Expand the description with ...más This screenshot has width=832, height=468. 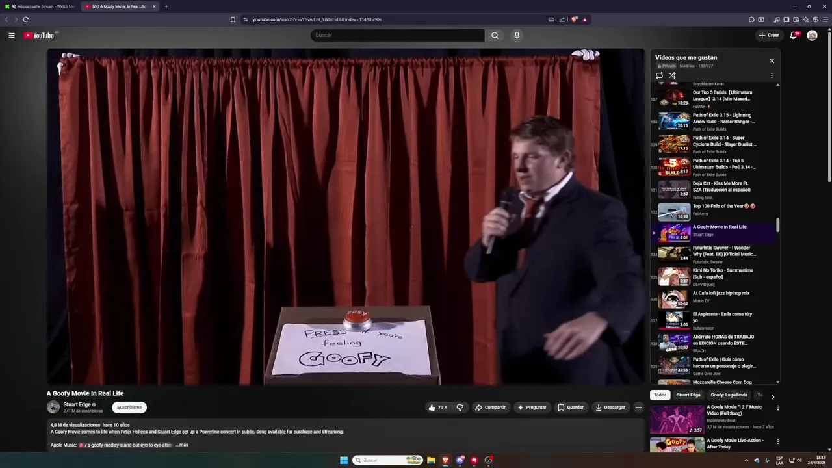pyautogui.click(x=182, y=445)
